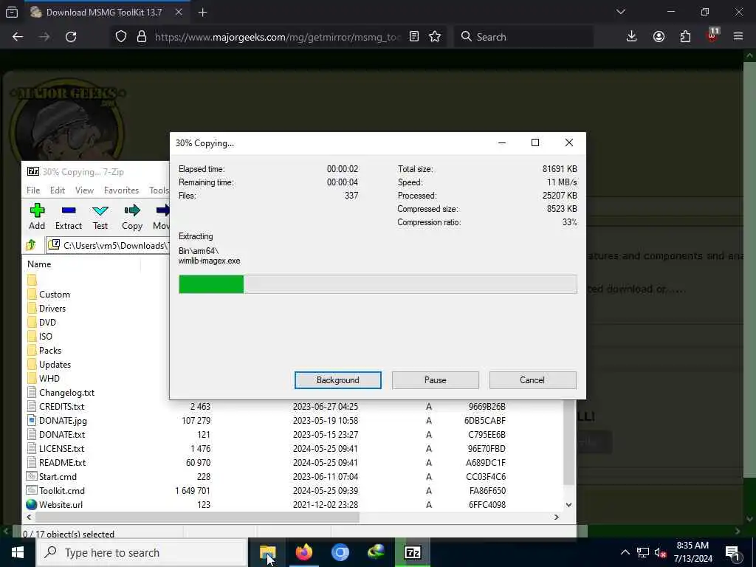756x567 pixels.
Task: Select Toolkit.cmd file
Action: 62,490
